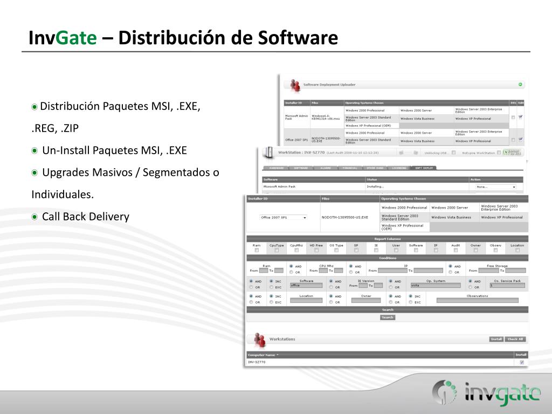The height and width of the screenshot is (414, 552).
Task: Toggle the NoExpire WorkStation checkbox
Action: (499, 153)
